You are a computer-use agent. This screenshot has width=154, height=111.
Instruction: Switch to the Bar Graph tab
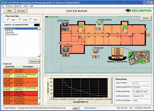21,11
